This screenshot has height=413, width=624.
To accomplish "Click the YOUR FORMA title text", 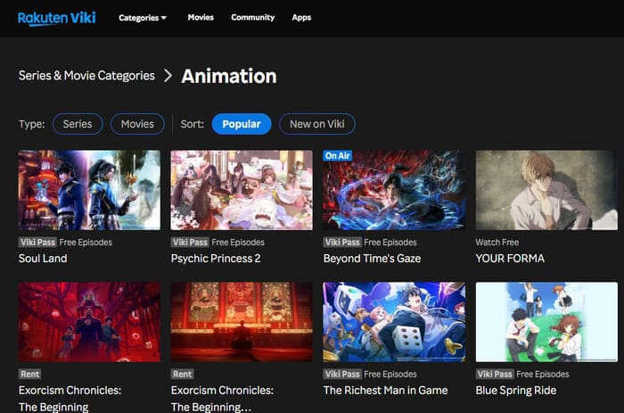I will 510,259.
